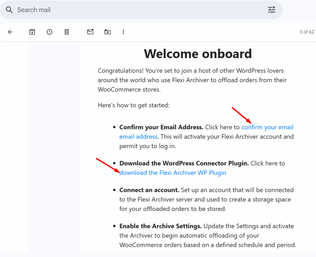Click the 'Welcome onboard' heading

198,54
